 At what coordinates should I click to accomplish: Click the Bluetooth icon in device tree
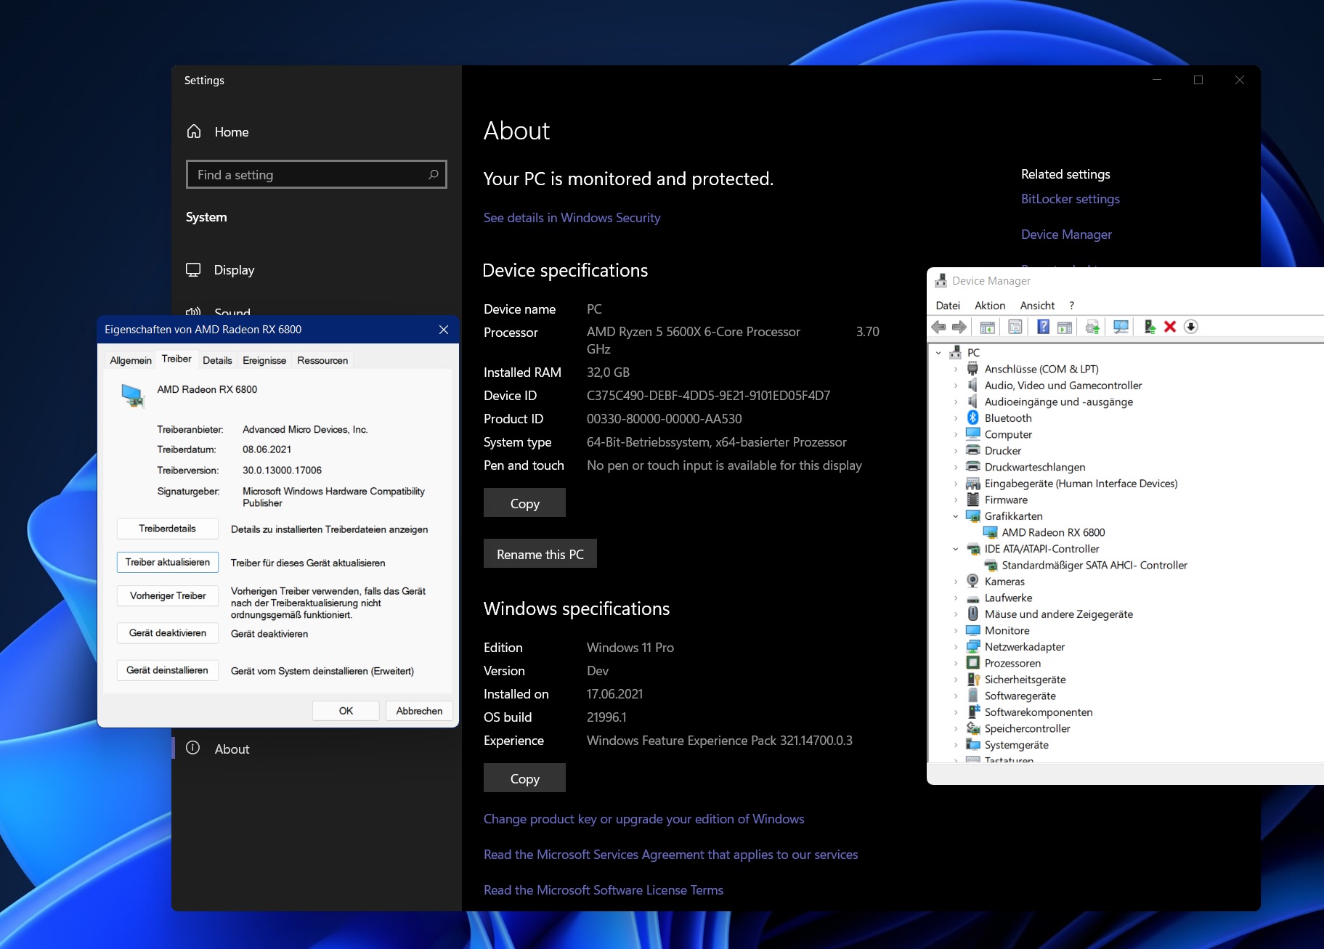[x=973, y=418]
